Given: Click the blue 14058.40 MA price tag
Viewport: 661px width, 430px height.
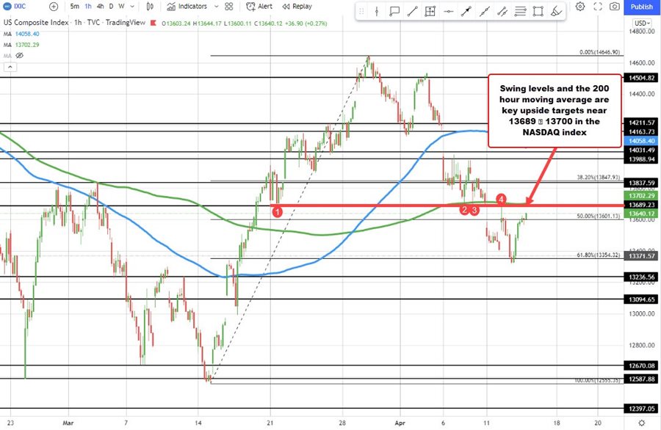Looking at the screenshot, I should (x=642, y=141).
